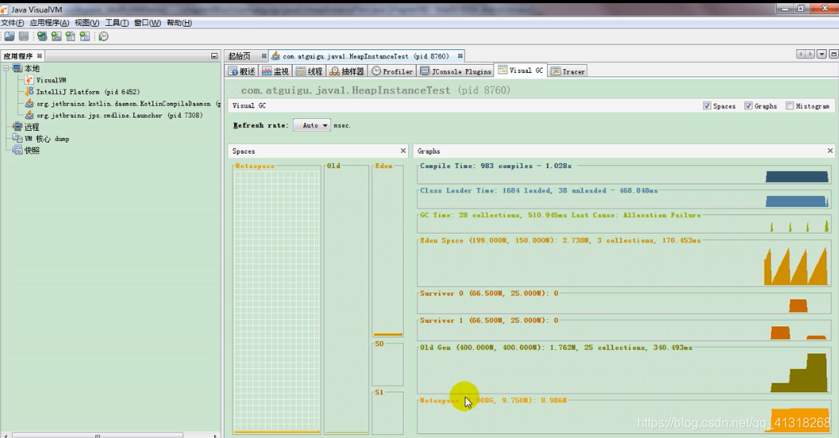Select the KotlinCompileDaemon Java icon
Image resolution: width=839 pixels, height=438 pixels.
click(29, 104)
